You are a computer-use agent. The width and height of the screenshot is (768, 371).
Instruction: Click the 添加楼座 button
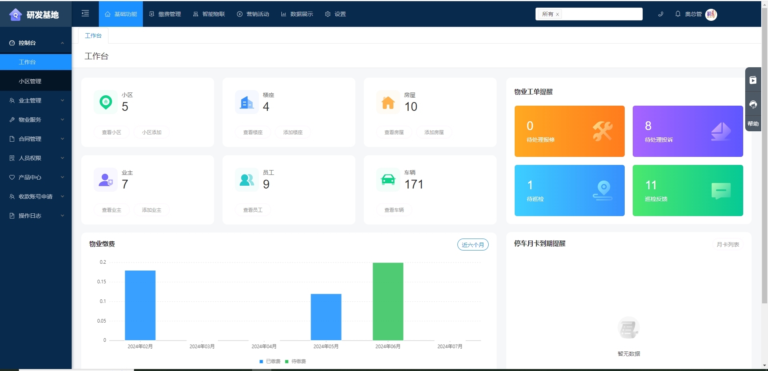[x=293, y=132]
